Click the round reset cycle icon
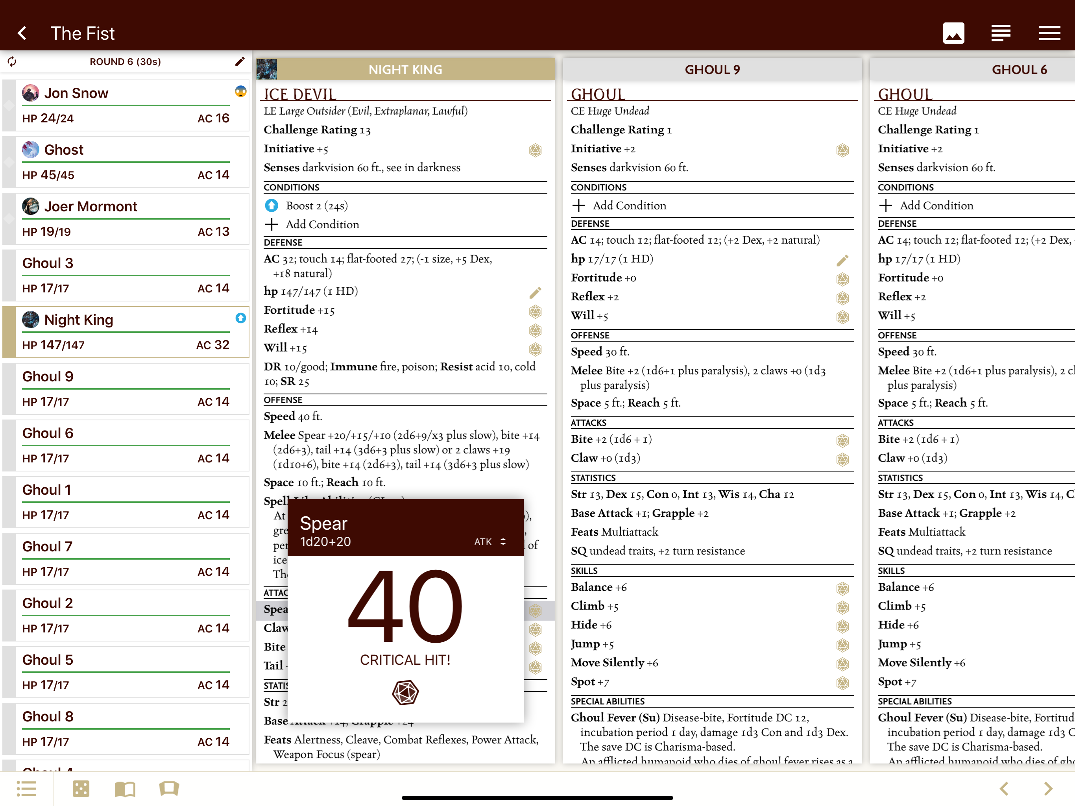The image size is (1075, 806). 12,62
